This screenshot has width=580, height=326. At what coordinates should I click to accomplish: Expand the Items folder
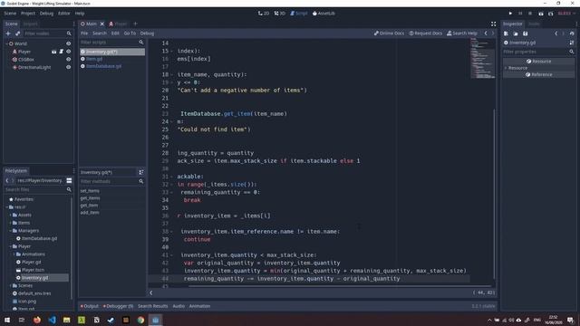10,223
